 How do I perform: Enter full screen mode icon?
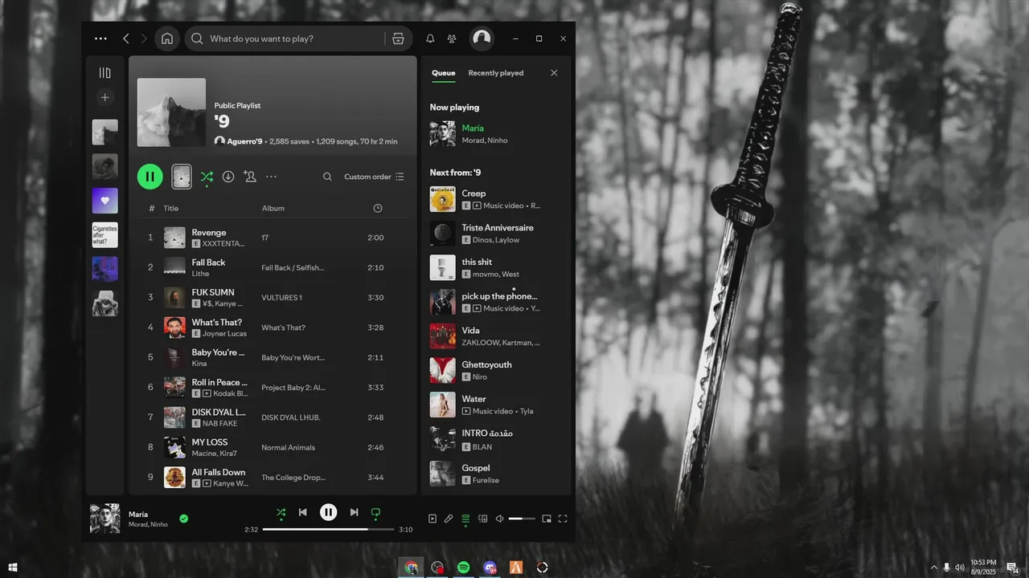tap(563, 519)
